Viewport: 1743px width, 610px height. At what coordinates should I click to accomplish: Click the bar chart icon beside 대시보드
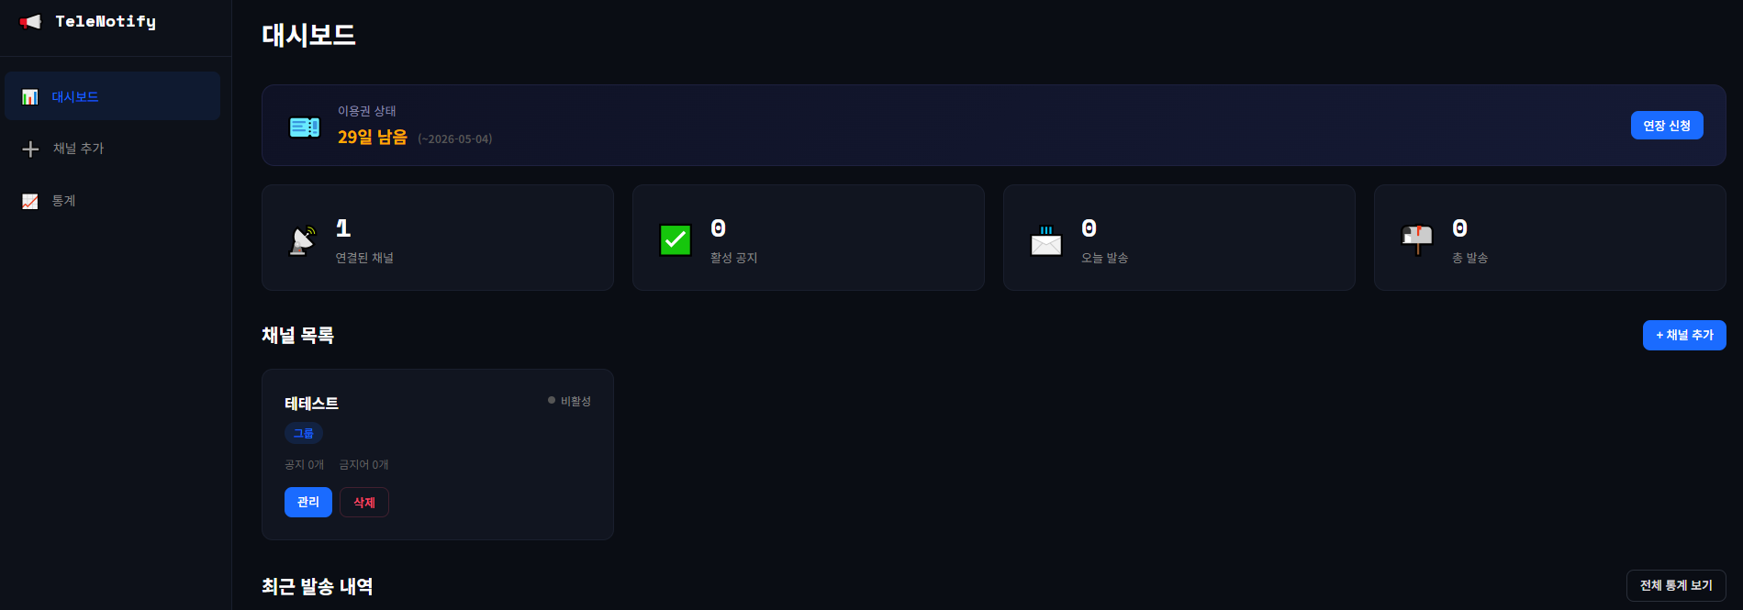point(30,97)
